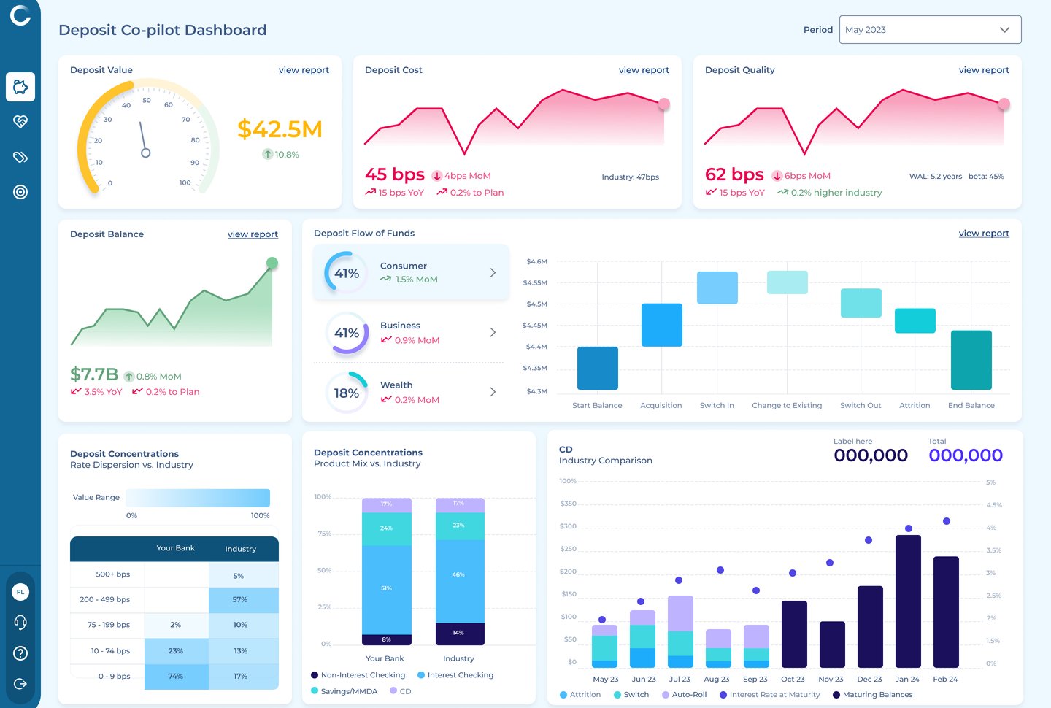Click the logout arrow icon

(x=20, y=684)
